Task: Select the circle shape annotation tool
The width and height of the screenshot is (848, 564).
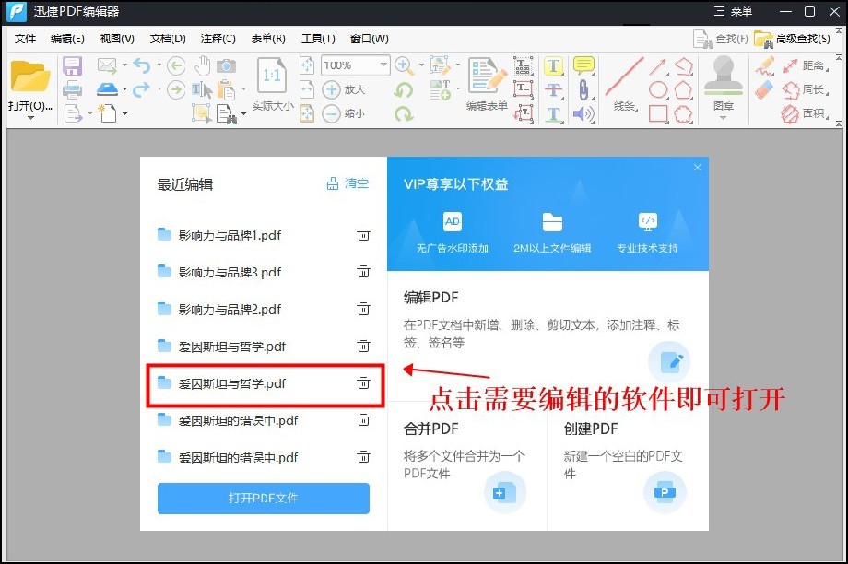Action: 657,89
